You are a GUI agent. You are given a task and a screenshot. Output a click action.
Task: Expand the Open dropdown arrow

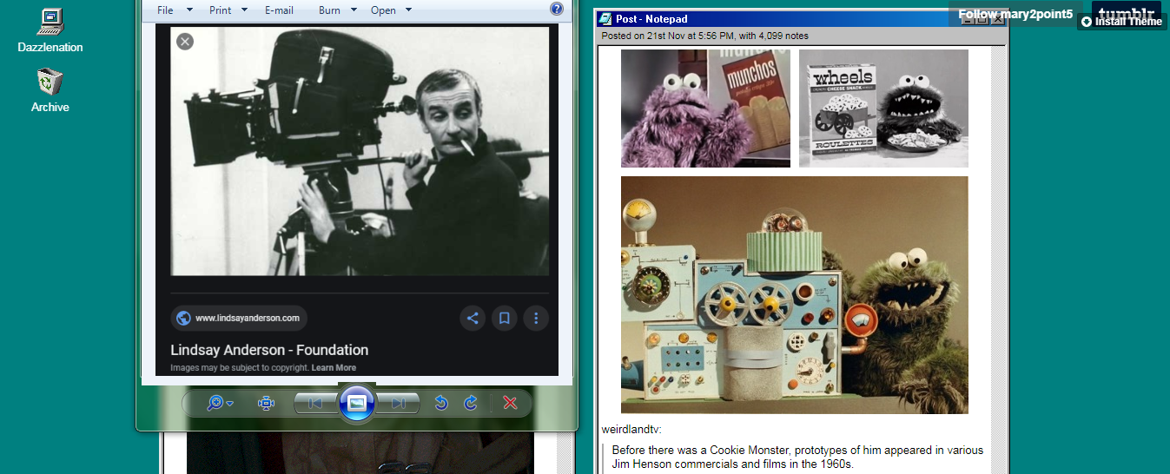[408, 10]
